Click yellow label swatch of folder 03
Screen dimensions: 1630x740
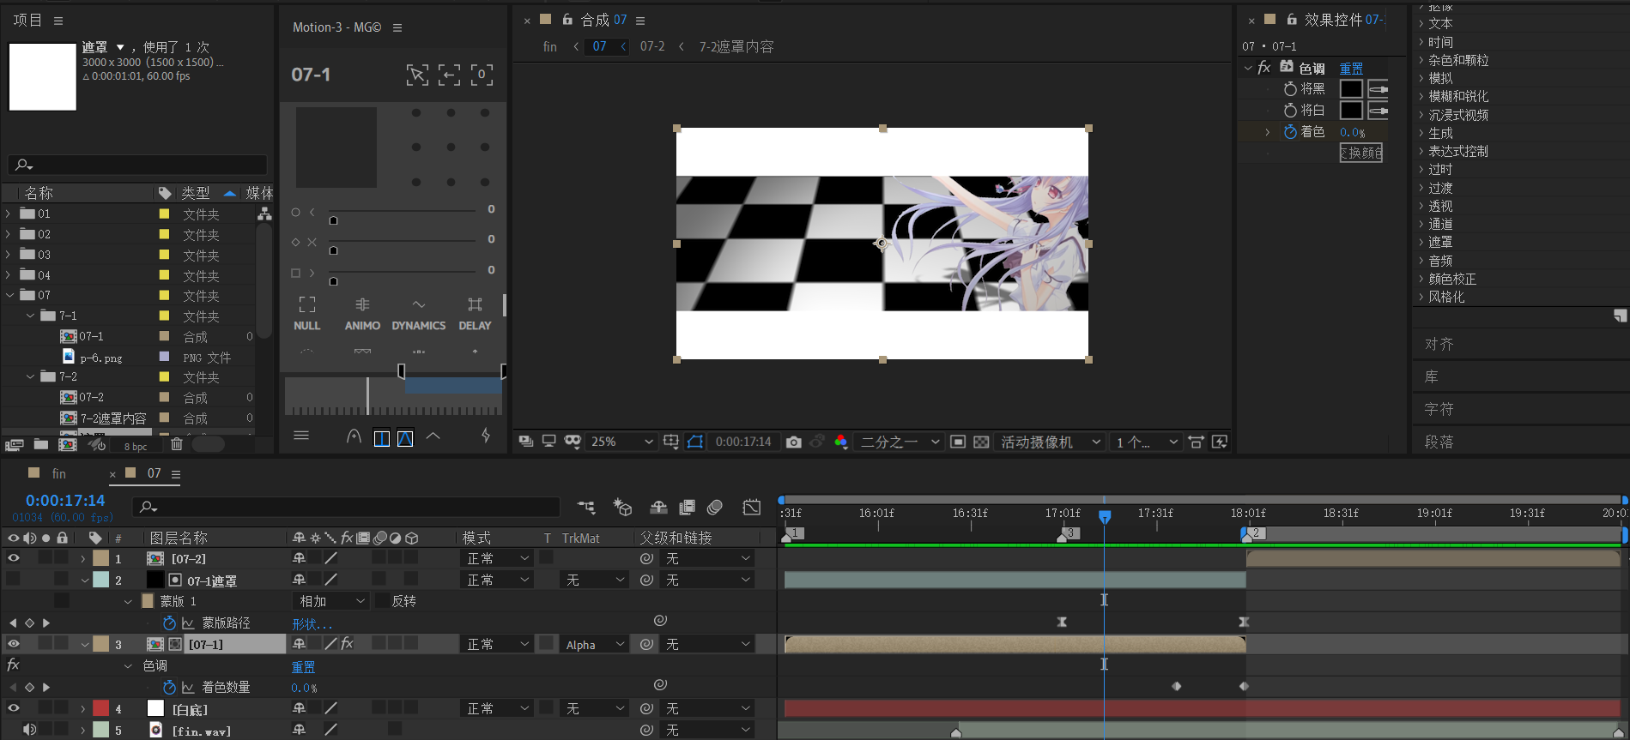pyautogui.click(x=164, y=255)
